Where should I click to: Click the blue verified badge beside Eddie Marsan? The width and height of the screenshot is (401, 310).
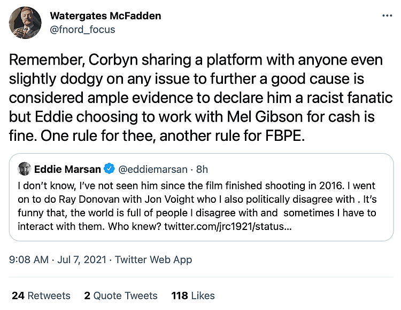tap(109, 169)
